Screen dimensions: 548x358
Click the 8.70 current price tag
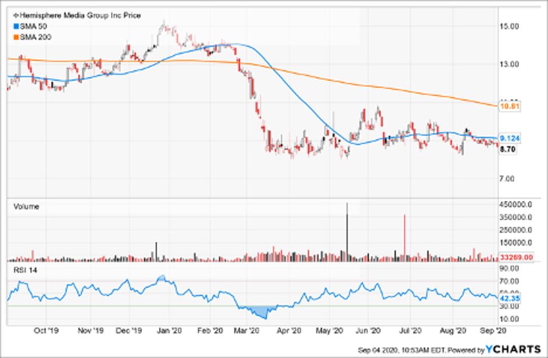[x=507, y=150]
